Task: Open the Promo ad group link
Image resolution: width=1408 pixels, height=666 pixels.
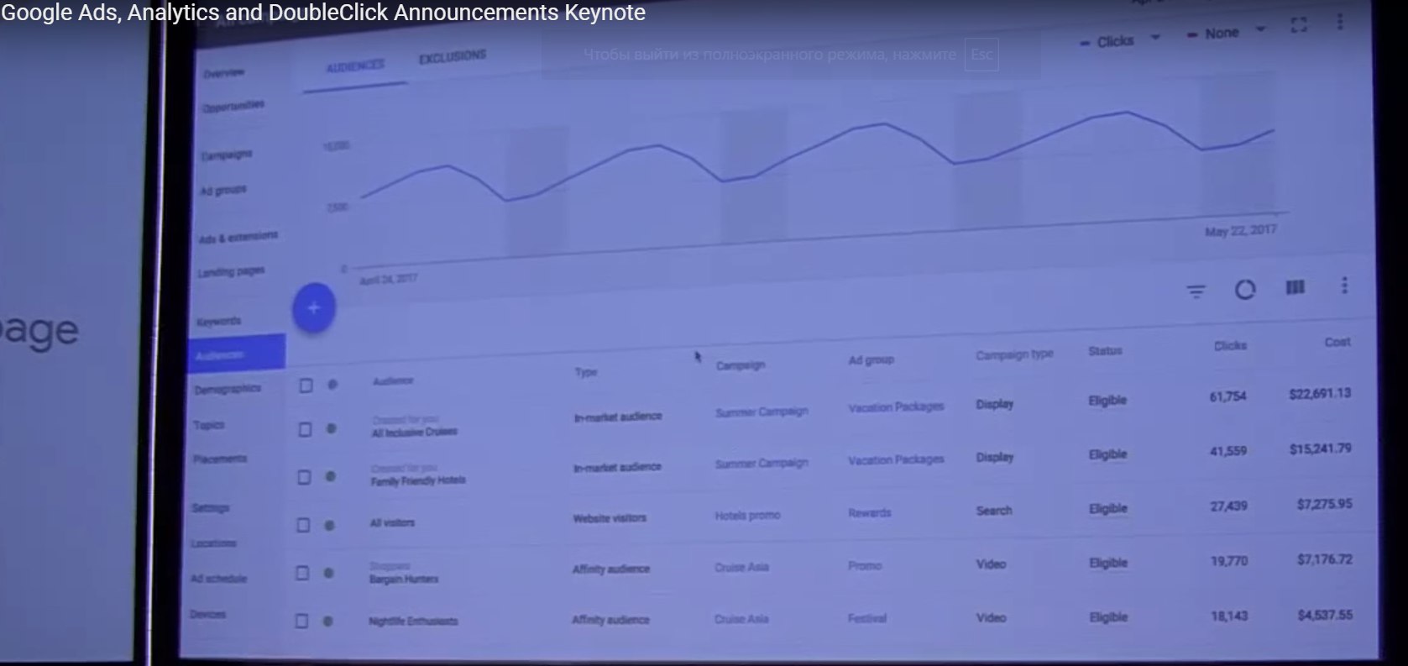Action: pos(865,565)
